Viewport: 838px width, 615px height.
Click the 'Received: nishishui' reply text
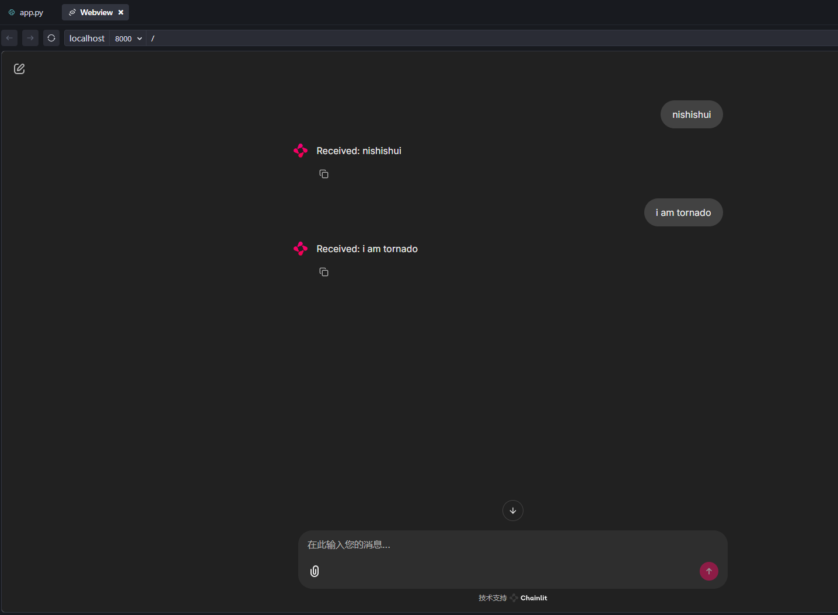(359, 151)
